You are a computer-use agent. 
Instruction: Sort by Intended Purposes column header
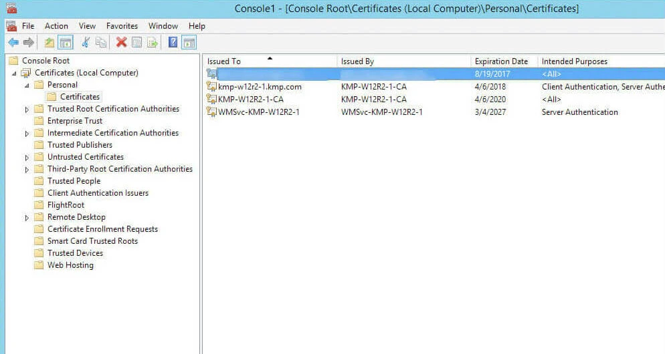point(601,61)
